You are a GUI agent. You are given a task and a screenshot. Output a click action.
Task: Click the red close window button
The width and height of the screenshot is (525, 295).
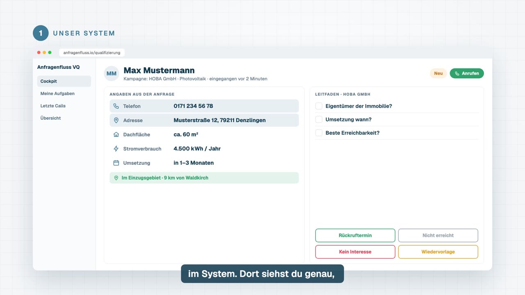click(x=39, y=52)
